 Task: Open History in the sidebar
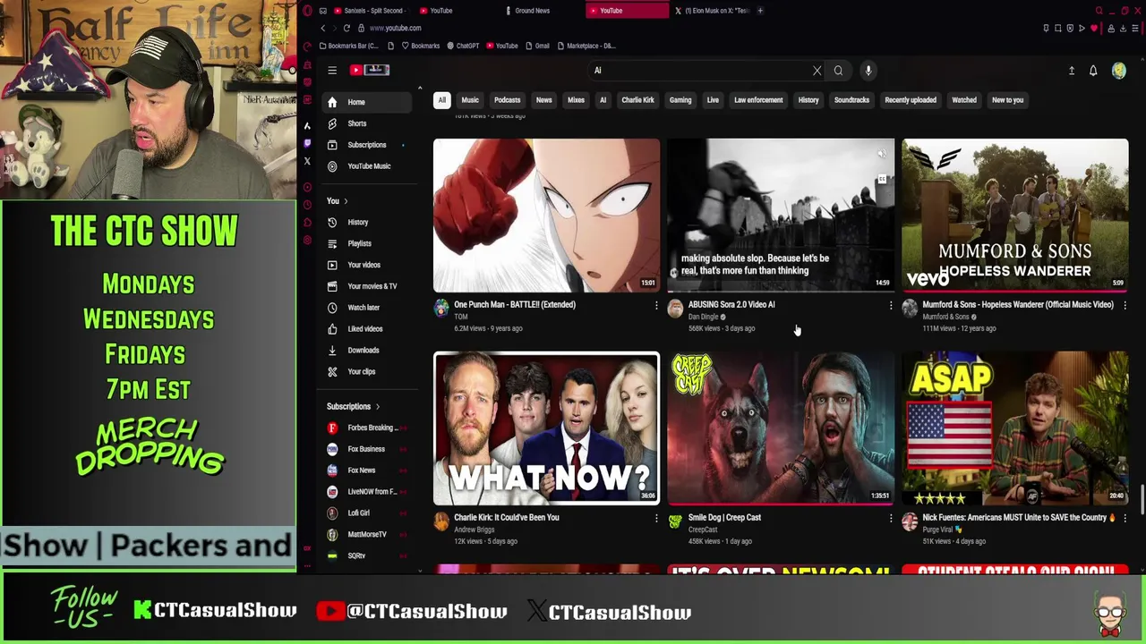(x=366, y=222)
